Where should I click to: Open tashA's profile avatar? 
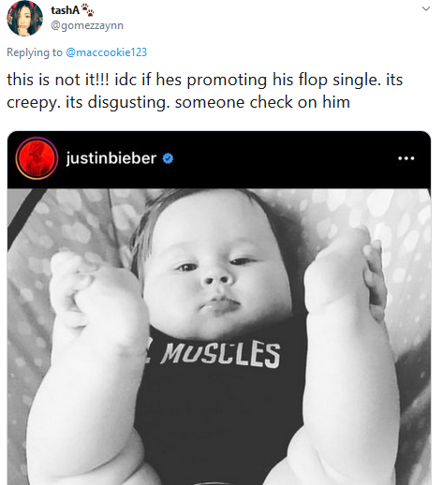pos(24,19)
